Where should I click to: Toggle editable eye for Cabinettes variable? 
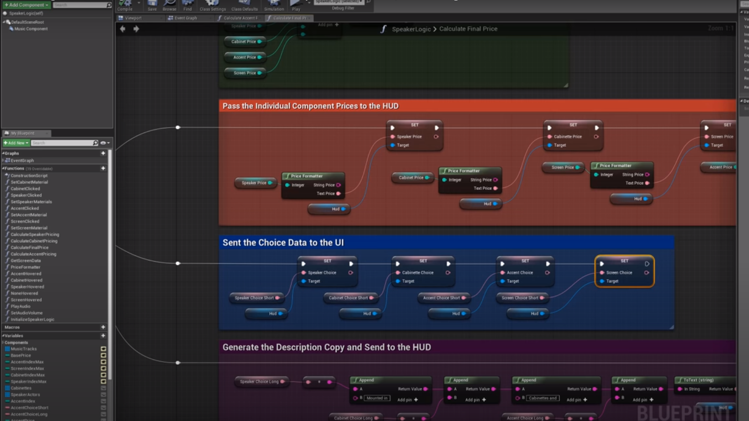[103, 388]
